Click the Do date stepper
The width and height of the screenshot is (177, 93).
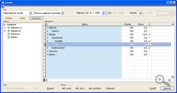[x=127, y=13]
